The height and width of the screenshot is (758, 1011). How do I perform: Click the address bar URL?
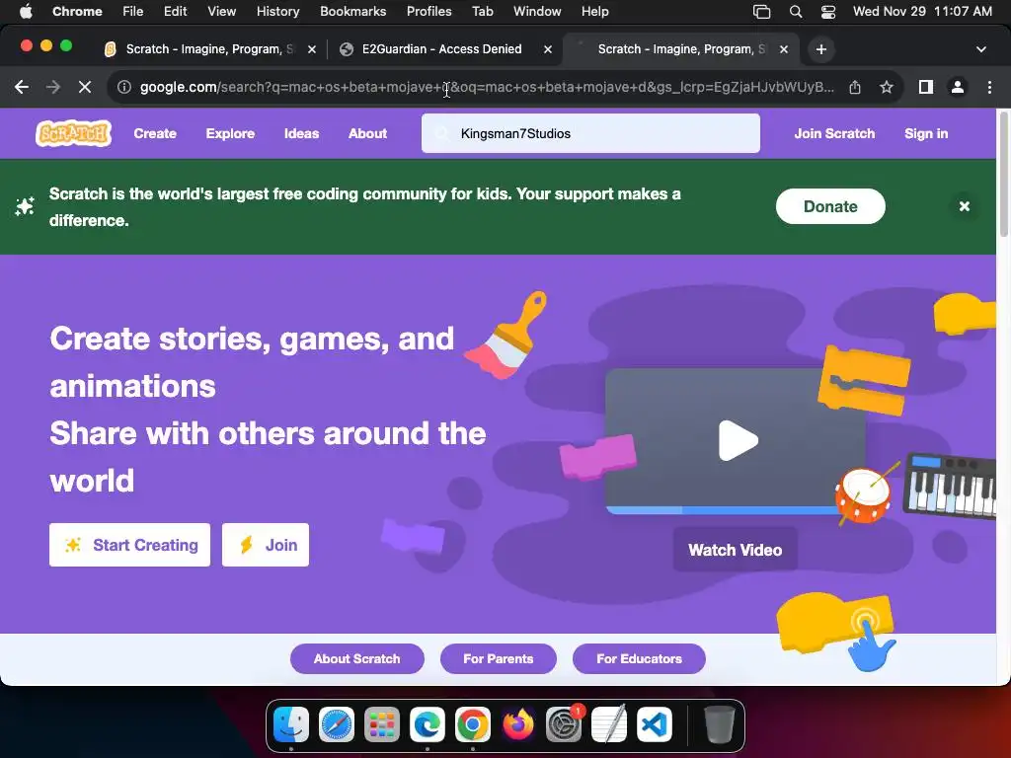(x=487, y=87)
